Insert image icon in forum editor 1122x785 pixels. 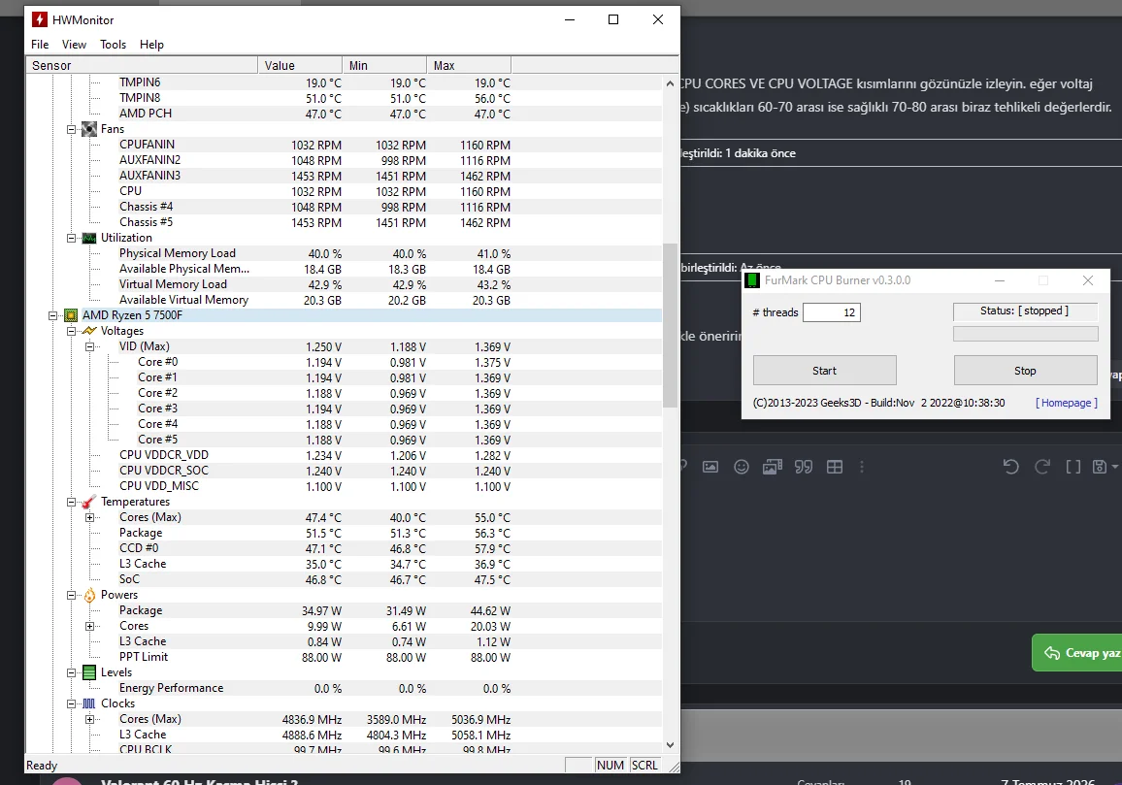point(710,468)
